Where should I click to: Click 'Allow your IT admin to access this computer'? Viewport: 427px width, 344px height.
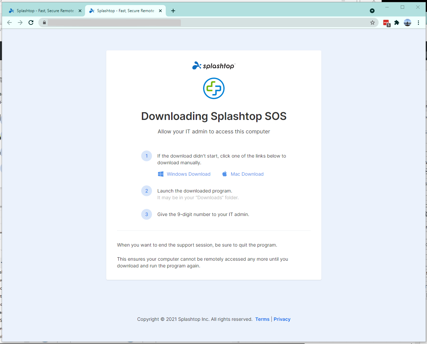coord(214,132)
